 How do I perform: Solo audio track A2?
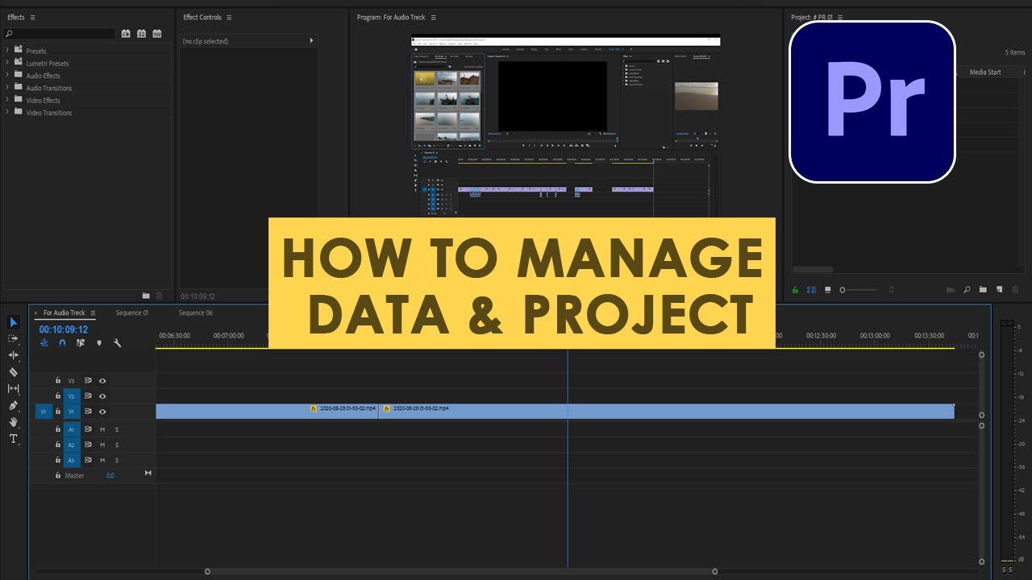116,445
